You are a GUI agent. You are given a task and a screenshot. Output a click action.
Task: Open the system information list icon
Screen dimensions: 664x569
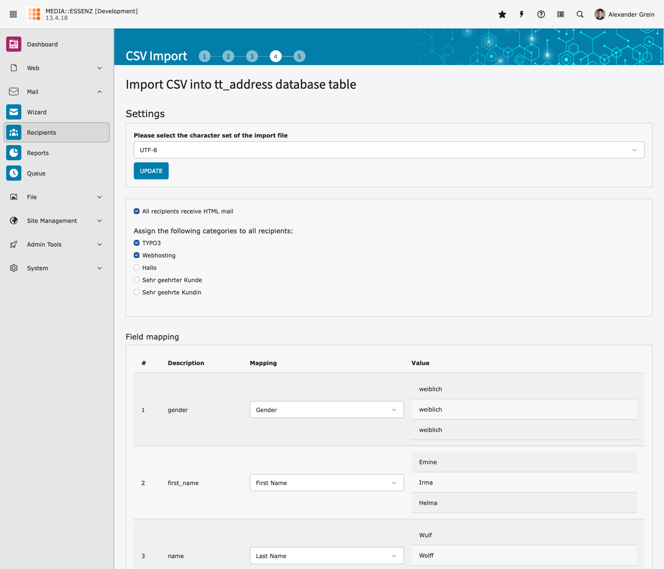click(x=561, y=14)
